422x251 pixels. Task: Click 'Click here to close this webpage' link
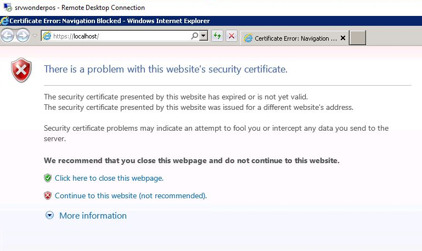pos(109,179)
